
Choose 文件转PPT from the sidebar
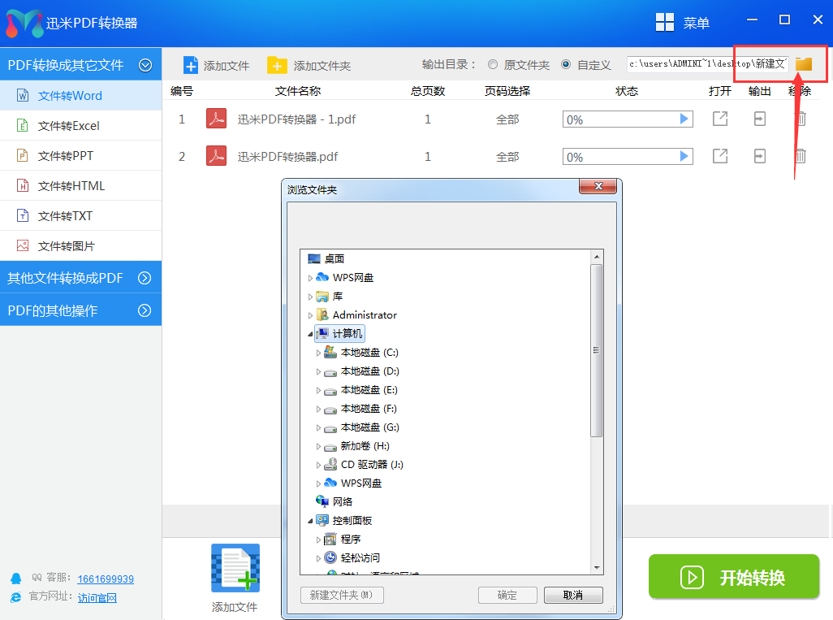66,156
